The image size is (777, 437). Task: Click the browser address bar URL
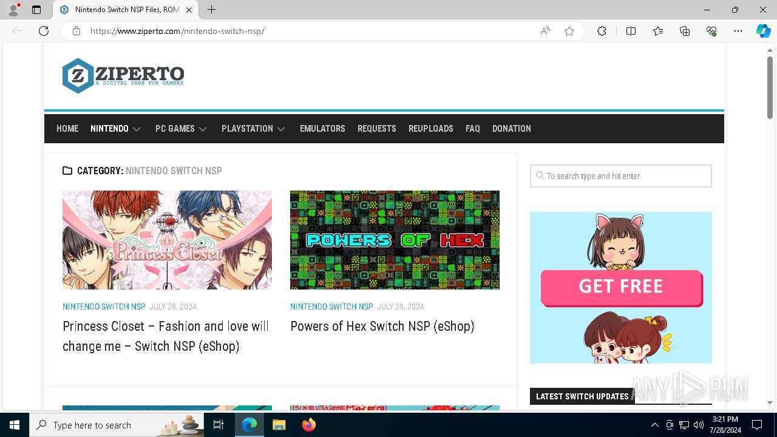coord(177,31)
